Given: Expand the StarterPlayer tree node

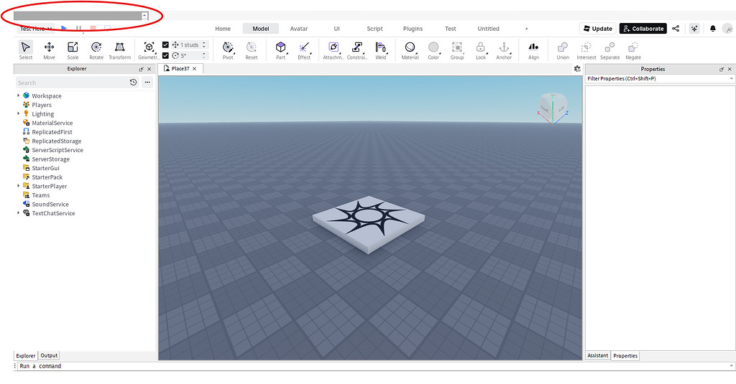Looking at the screenshot, I should pos(19,186).
